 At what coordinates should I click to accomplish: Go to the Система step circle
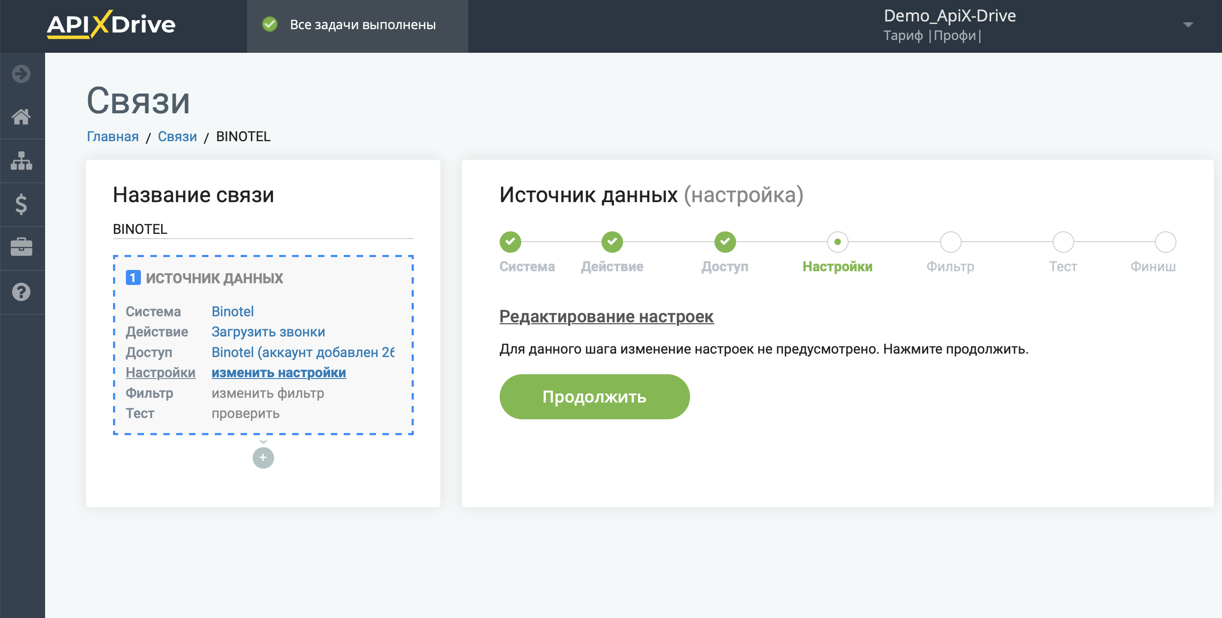coord(510,242)
